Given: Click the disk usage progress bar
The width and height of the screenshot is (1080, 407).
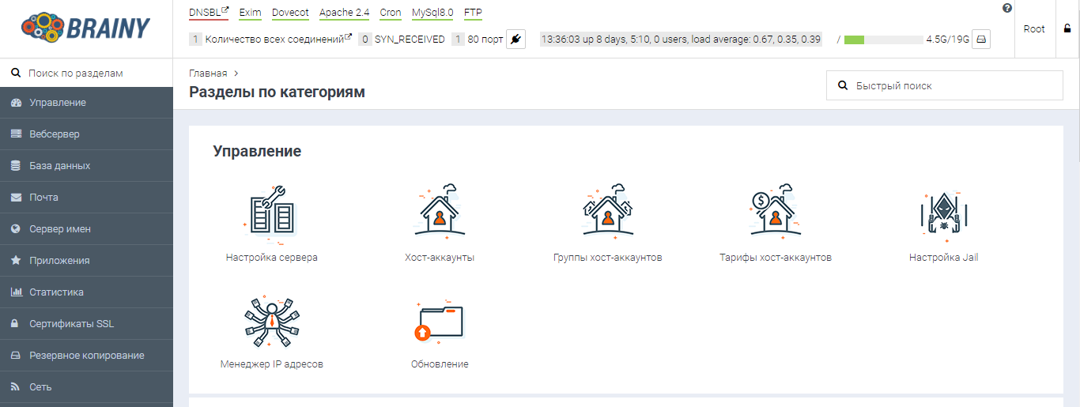Looking at the screenshot, I should 883,40.
